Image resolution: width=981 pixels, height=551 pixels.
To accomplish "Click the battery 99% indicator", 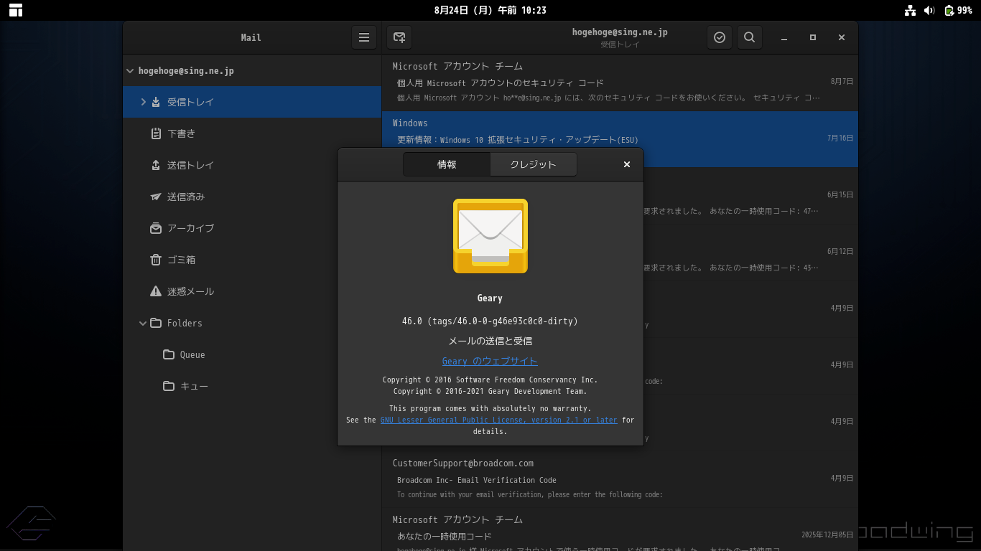I will [x=958, y=10].
